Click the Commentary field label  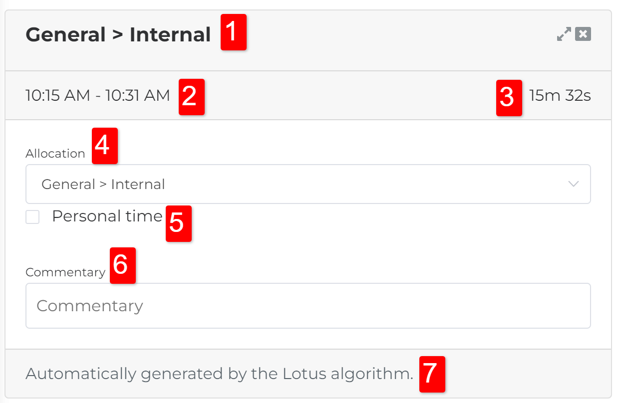tap(65, 272)
